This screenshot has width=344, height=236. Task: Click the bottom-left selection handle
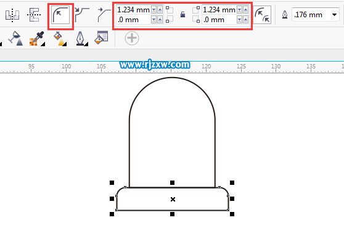(112, 214)
